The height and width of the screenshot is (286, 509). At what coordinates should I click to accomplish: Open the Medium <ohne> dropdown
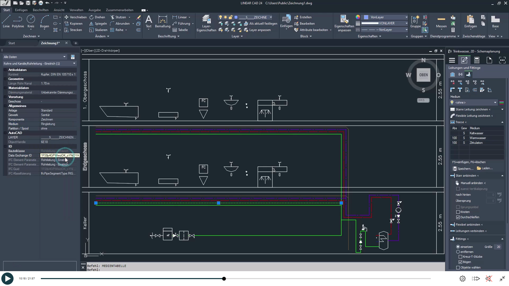(x=495, y=102)
